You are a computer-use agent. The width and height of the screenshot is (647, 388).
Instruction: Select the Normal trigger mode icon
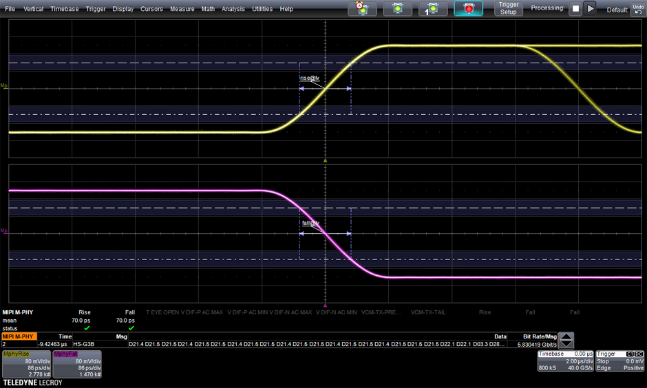[397, 9]
